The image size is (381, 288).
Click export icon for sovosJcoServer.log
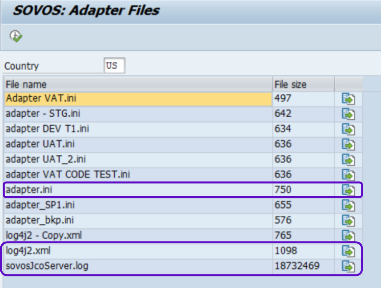(348, 266)
